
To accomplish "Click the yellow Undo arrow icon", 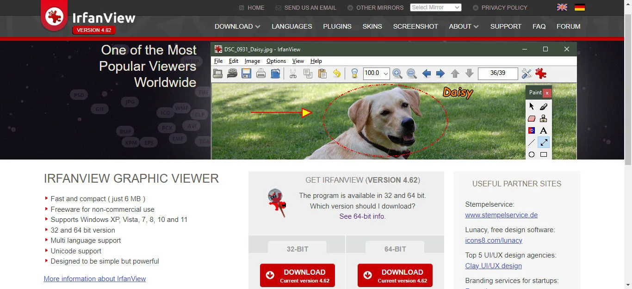I will [x=336, y=73].
